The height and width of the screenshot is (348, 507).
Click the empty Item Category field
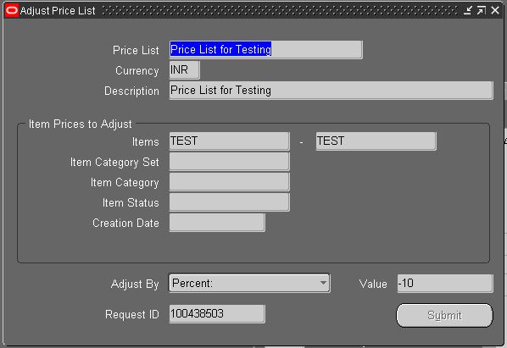[229, 182]
